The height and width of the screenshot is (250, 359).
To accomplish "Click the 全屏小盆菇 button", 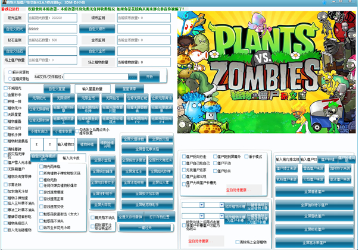I will (x=102, y=160).
